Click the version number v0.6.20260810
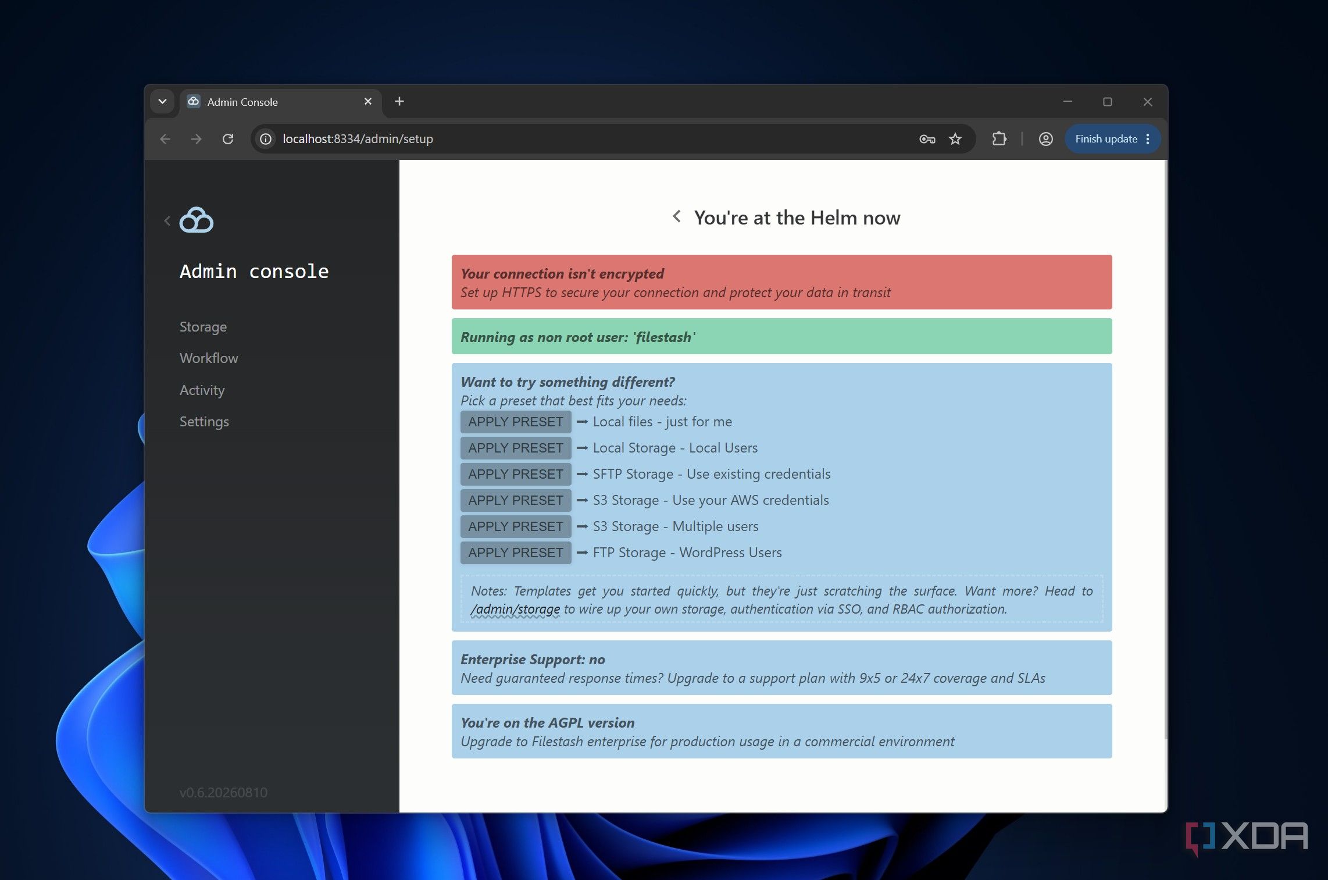 pos(223,792)
